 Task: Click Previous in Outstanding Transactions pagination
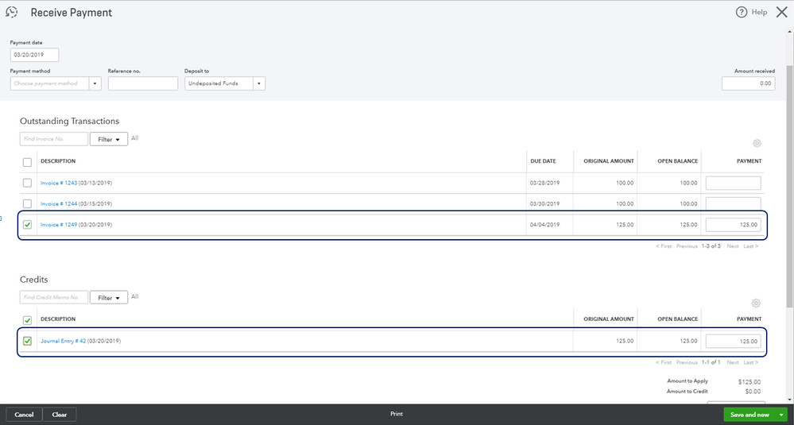[x=687, y=246]
